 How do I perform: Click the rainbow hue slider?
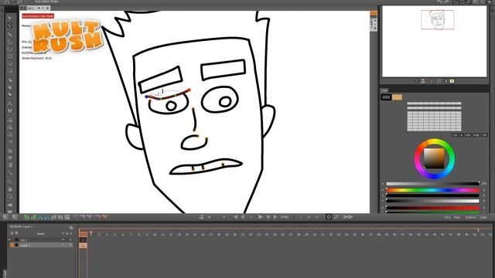click(433, 190)
